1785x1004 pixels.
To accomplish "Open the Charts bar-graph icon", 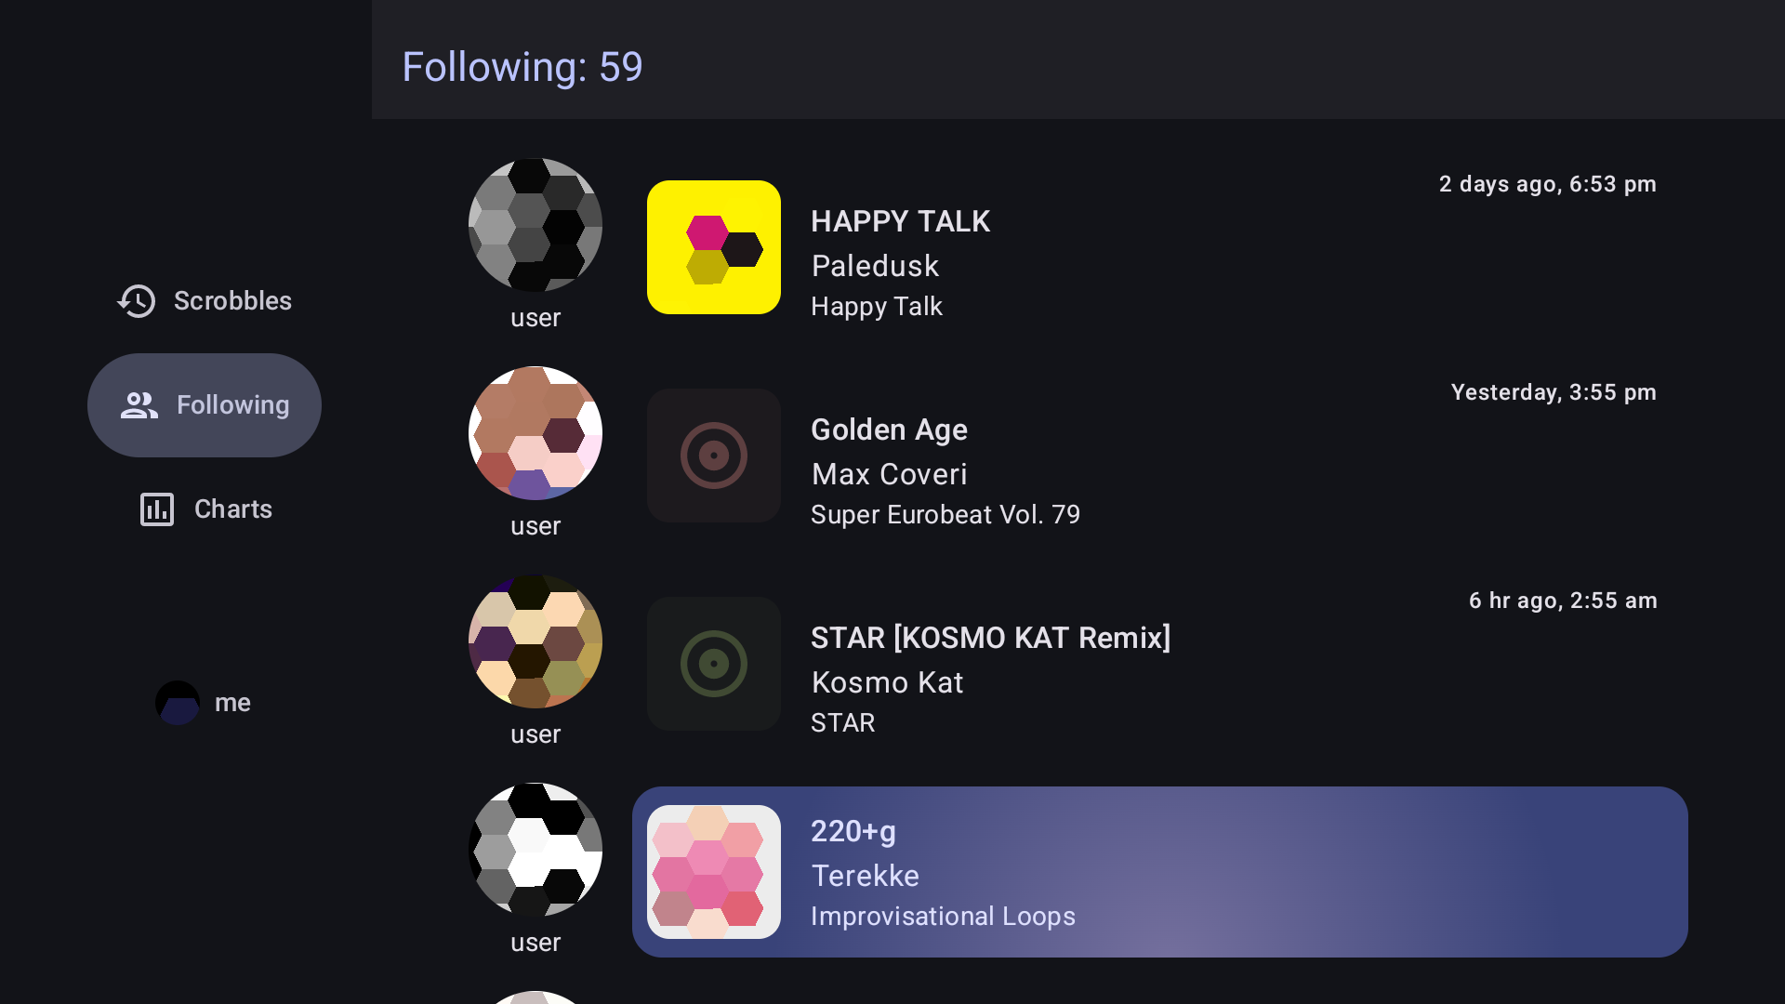I will click(157, 509).
